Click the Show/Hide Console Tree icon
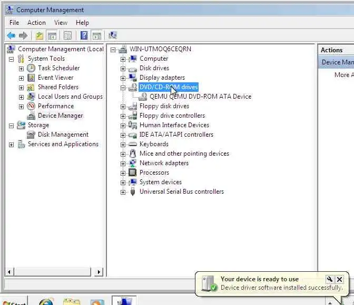The width and height of the screenshot is (354, 305). pos(52,35)
